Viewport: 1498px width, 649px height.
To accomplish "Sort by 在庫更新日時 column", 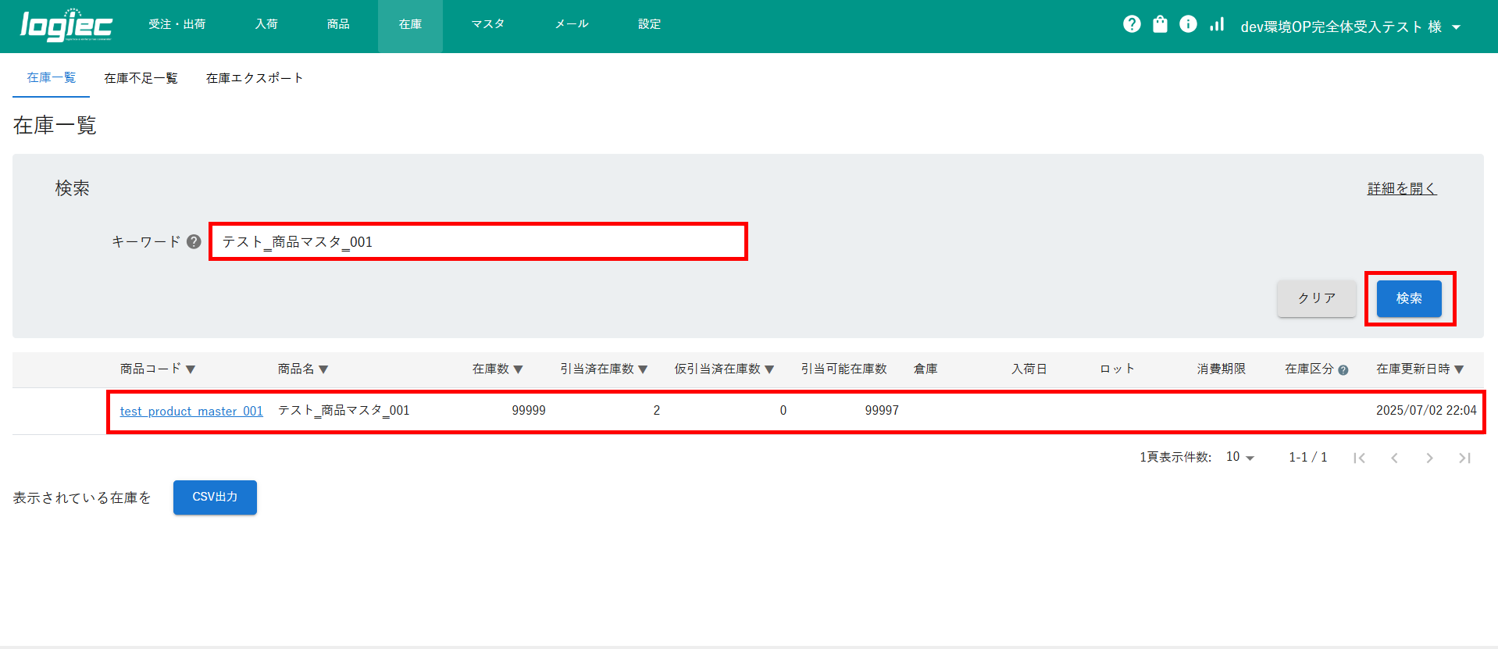I will [x=1419, y=369].
